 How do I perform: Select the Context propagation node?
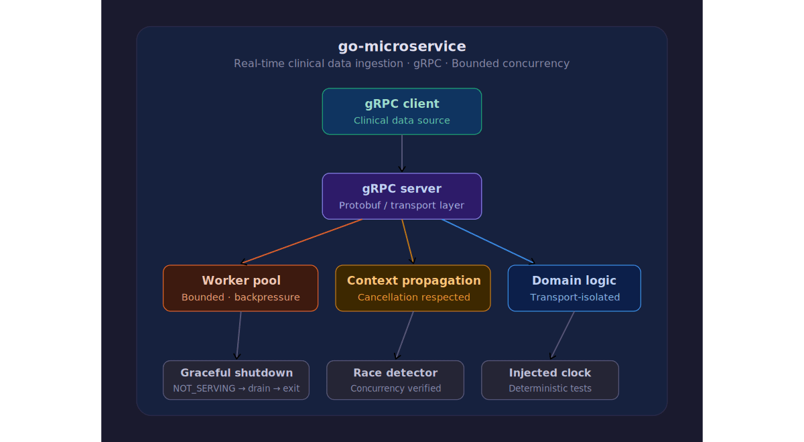[x=413, y=288]
